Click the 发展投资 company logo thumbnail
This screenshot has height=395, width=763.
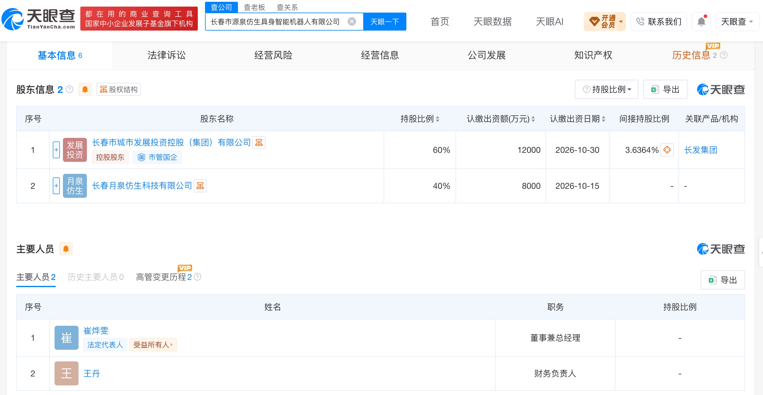[x=75, y=150]
